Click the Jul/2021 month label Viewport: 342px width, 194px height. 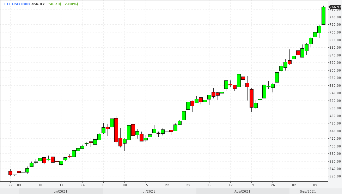pos(148,192)
